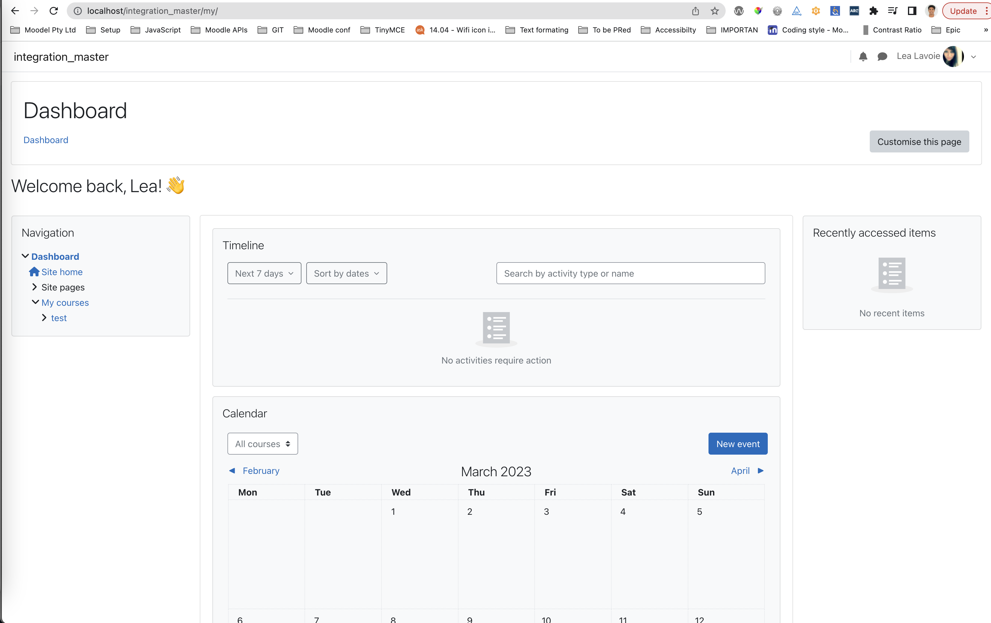Open the WordPress extension icon
991x623 pixels.
coord(739,11)
